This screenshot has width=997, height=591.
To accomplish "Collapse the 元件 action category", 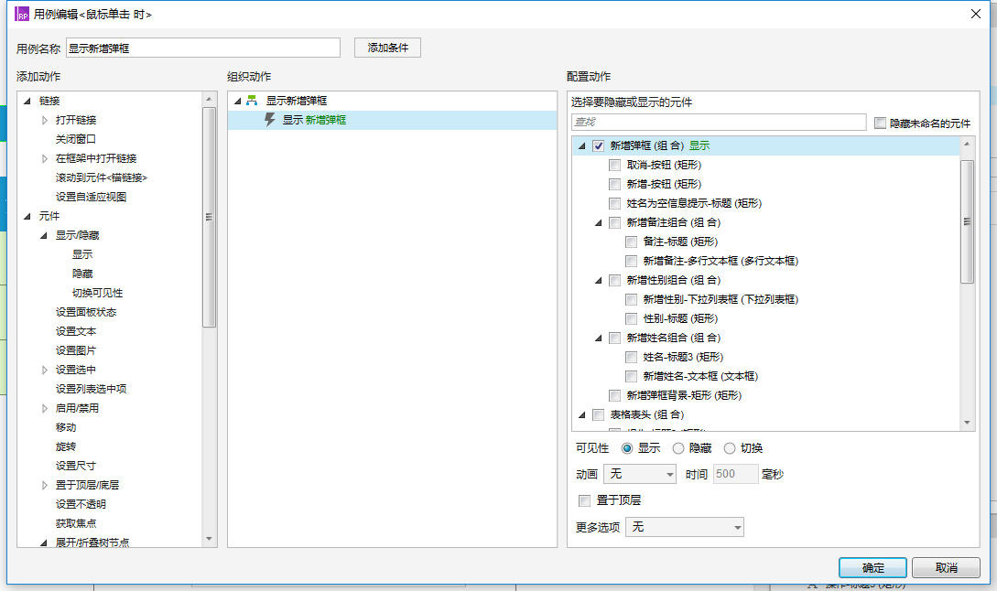I will pos(27,216).
